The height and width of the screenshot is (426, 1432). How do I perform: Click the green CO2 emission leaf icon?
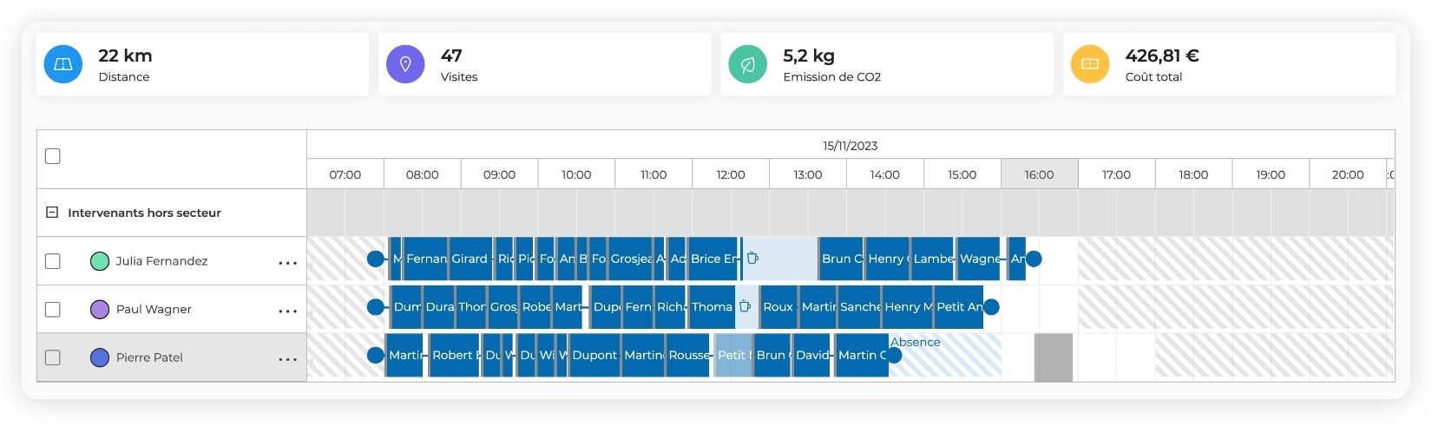747,64
